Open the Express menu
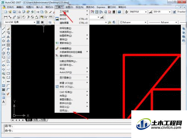This screenshot has width=187, height=138. pos(101,7)
